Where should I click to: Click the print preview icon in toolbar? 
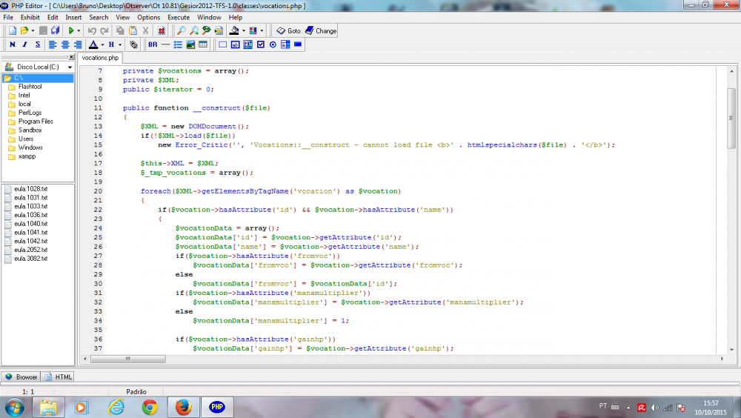pos(219,30)
